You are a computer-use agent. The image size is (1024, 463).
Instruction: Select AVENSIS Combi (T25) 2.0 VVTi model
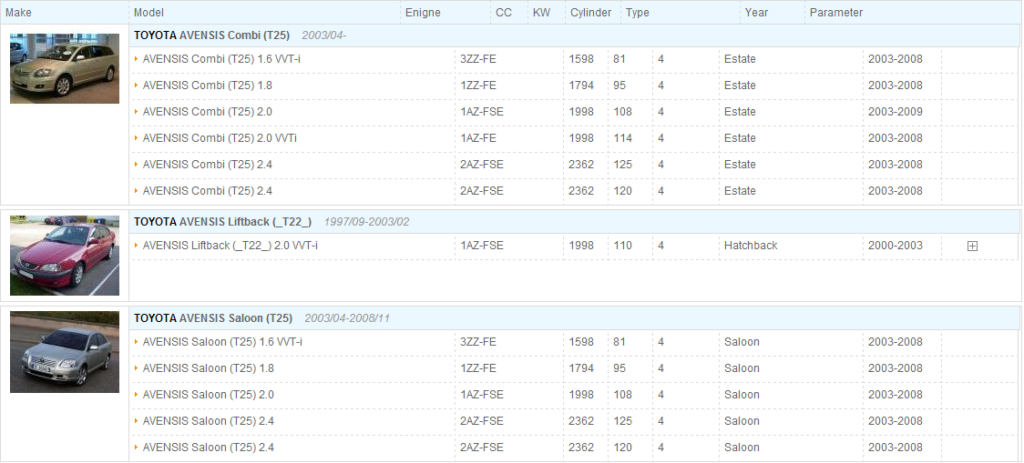(x=220, y=138)
